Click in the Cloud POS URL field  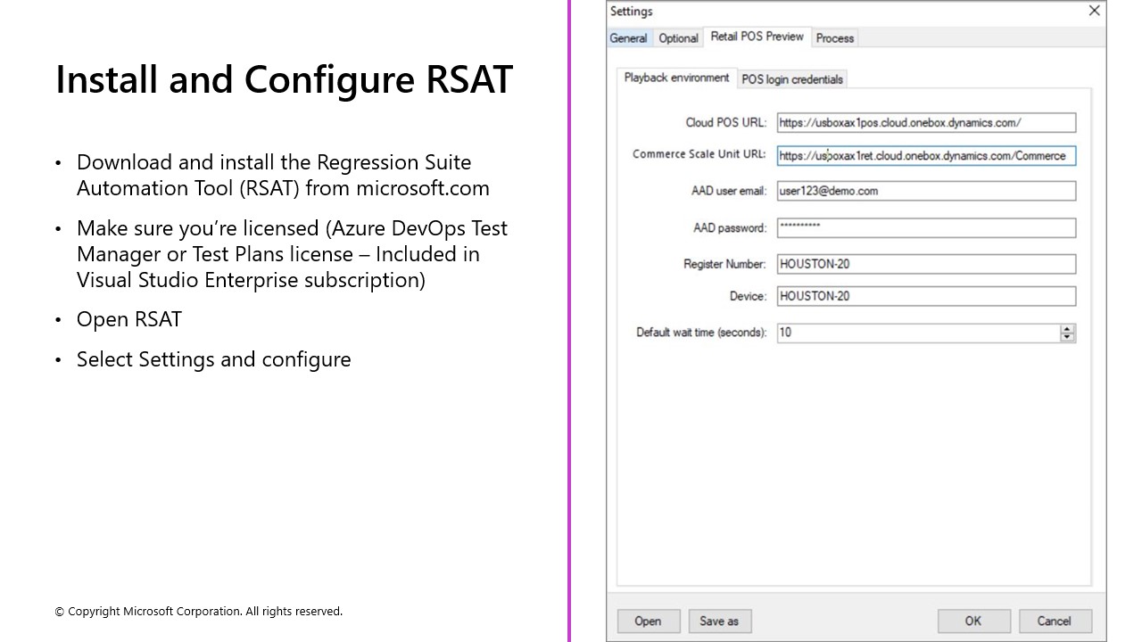926,122
